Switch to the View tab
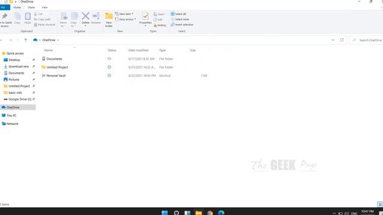Screen dimensions: 383x215 click(45, 8)
